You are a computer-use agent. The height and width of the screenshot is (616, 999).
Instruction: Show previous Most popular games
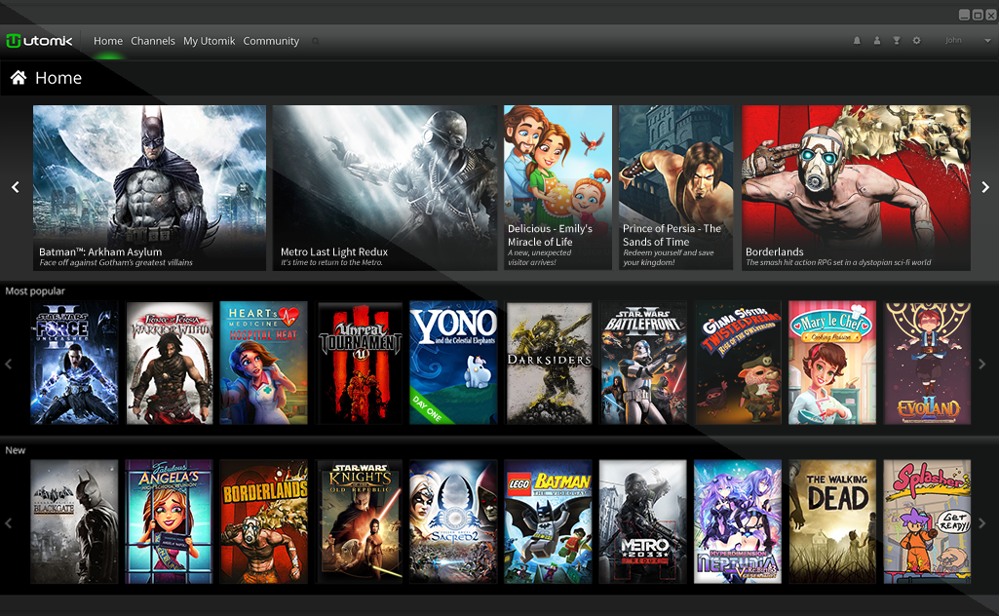tap(9, 364)
